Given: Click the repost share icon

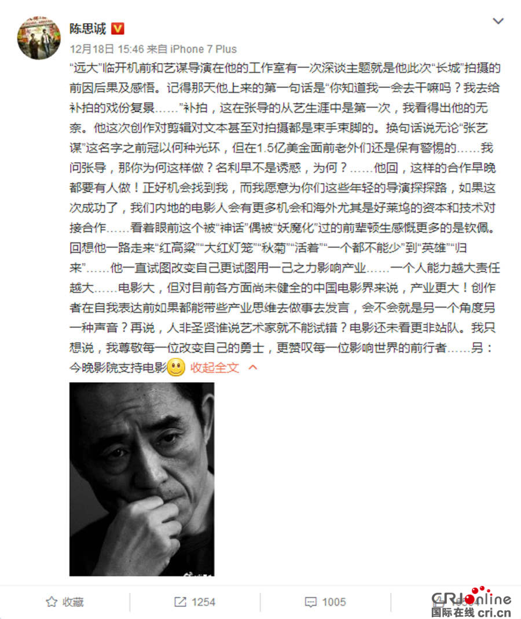Looking at the screenshot, I should 180,602.
